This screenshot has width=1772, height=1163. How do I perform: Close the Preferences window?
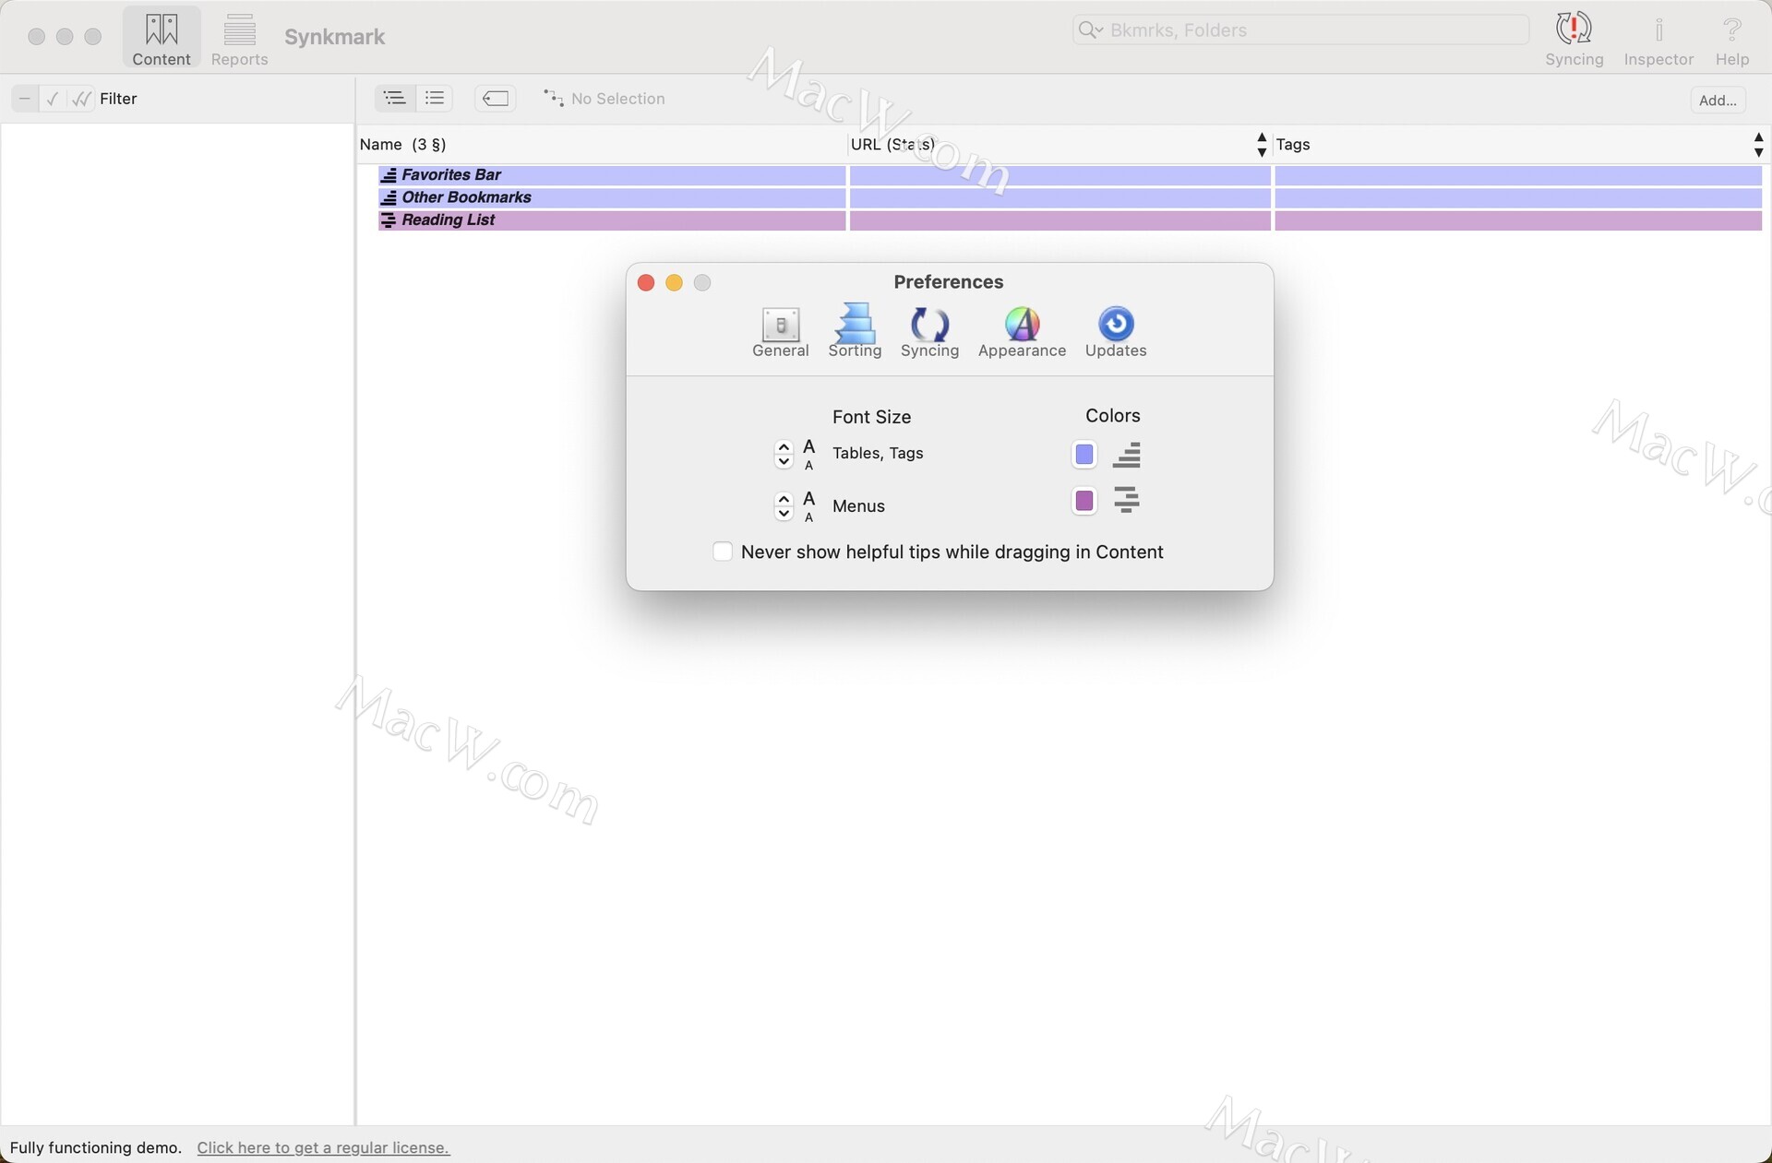[646, 283]
